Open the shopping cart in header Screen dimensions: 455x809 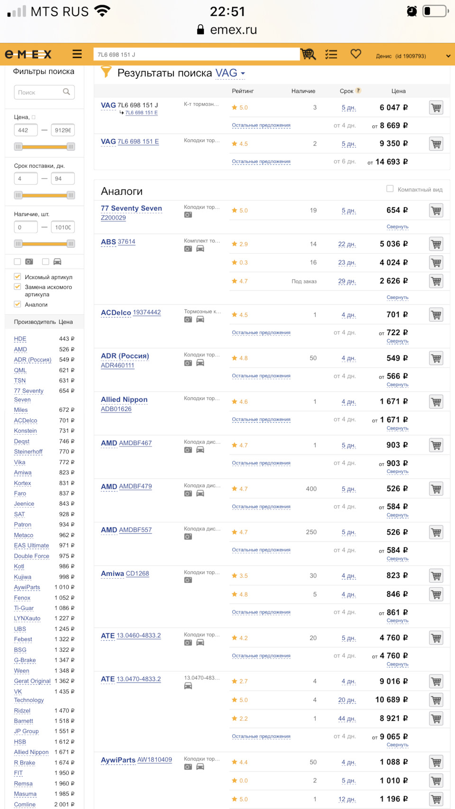(309, 55)
